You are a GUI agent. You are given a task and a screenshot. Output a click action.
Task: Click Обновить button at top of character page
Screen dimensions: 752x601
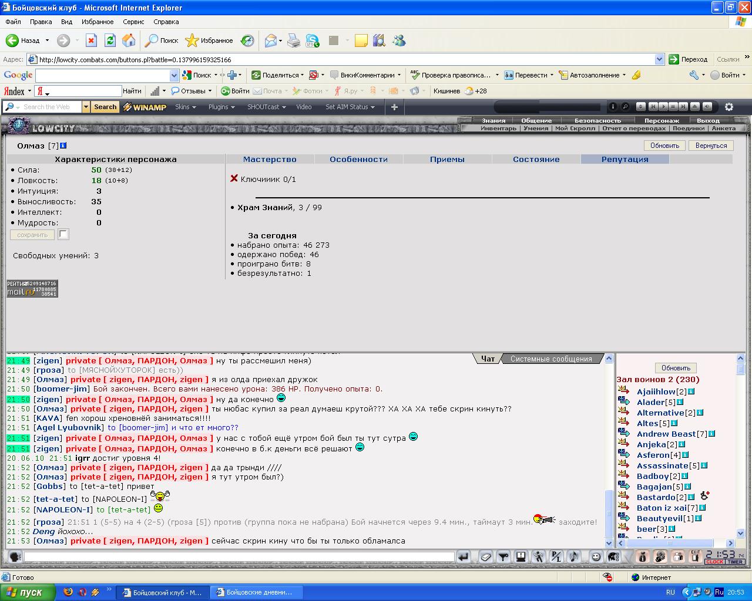pos(664,146)
